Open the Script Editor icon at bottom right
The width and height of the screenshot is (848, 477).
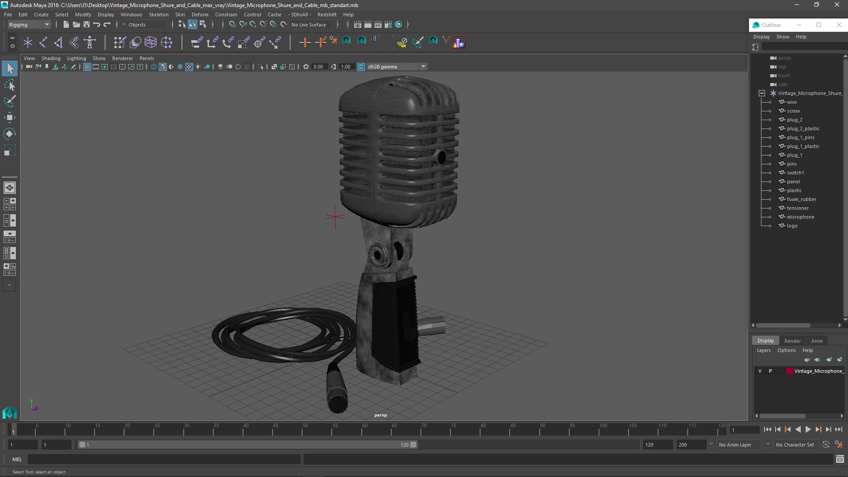click(x=840, y=459)
